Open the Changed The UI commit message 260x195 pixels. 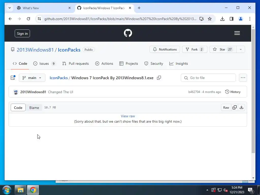[x=60, y=92]
